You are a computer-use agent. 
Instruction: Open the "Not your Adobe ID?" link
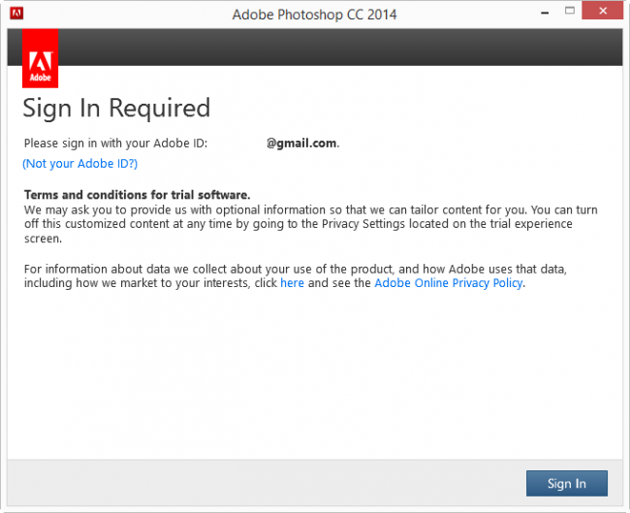(80, 164)
